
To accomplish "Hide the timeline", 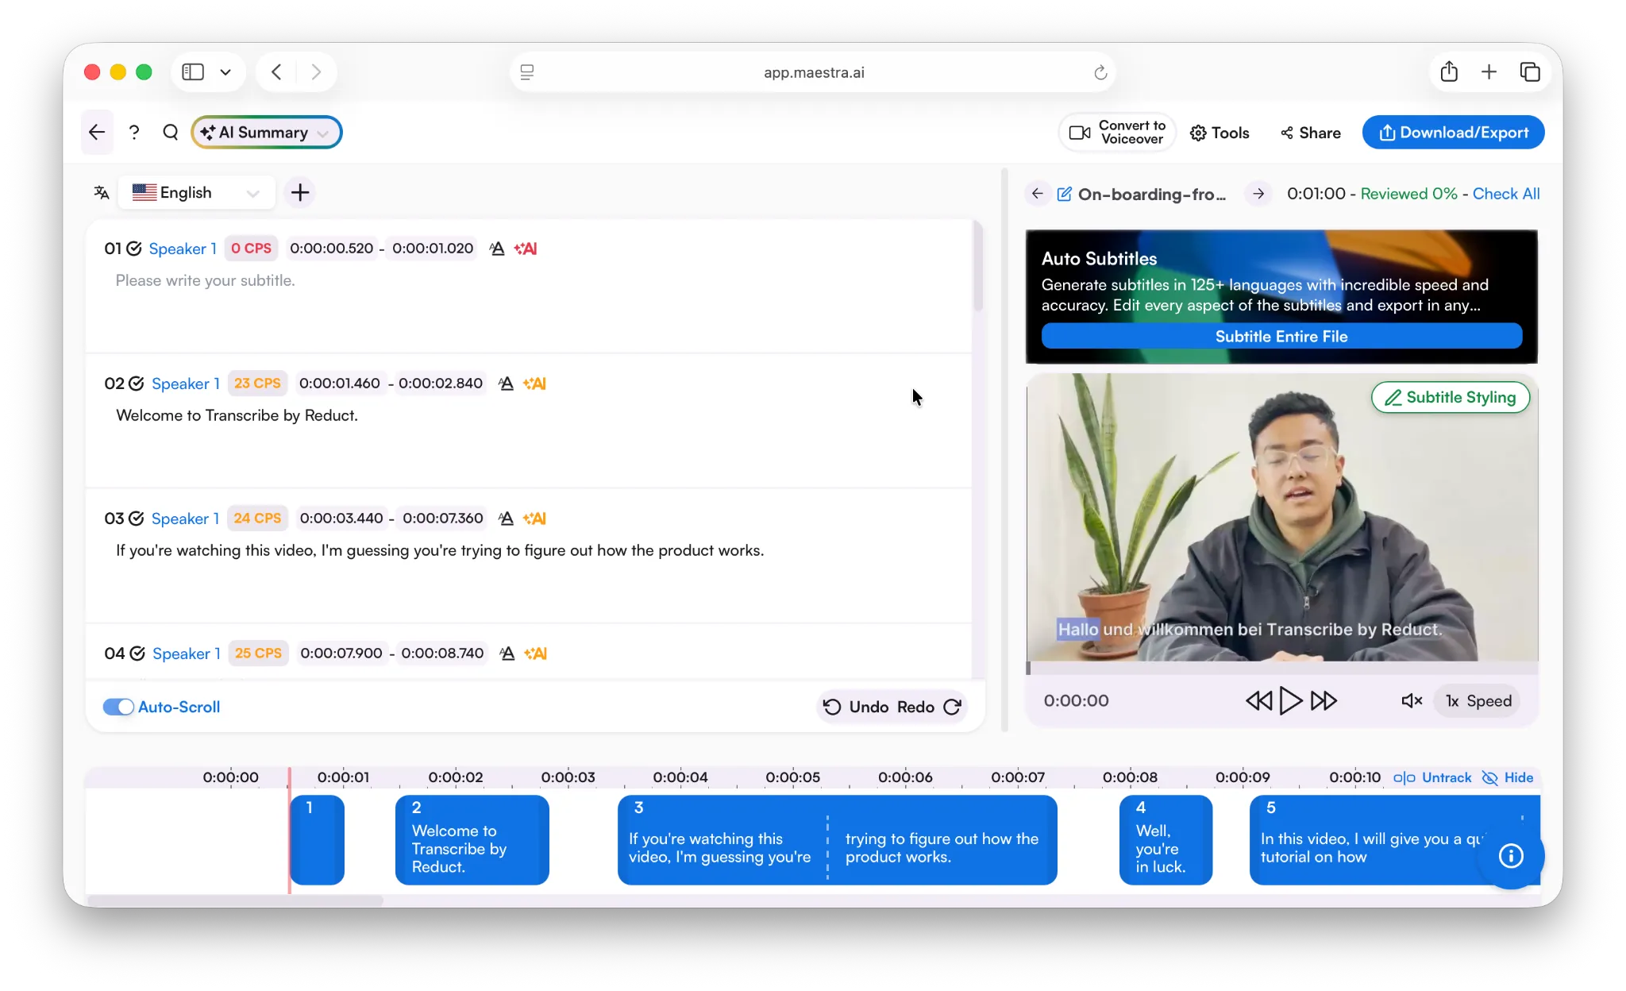I will coord(1508,777).
